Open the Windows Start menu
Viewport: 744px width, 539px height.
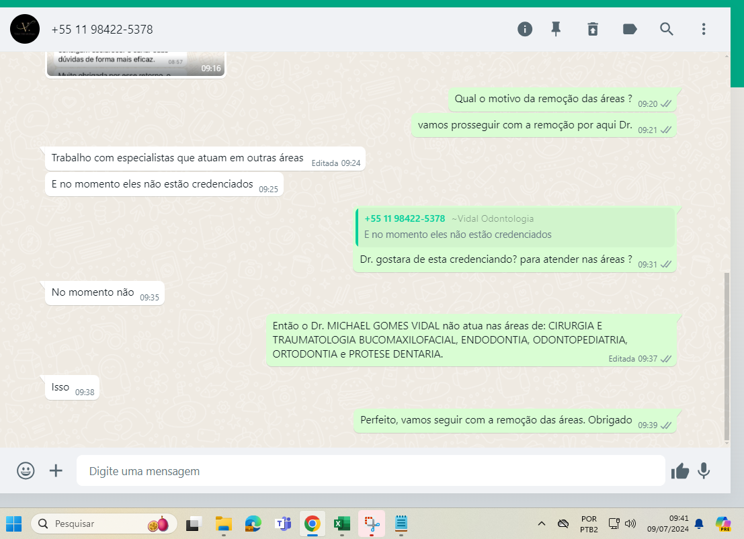(13, 524)
